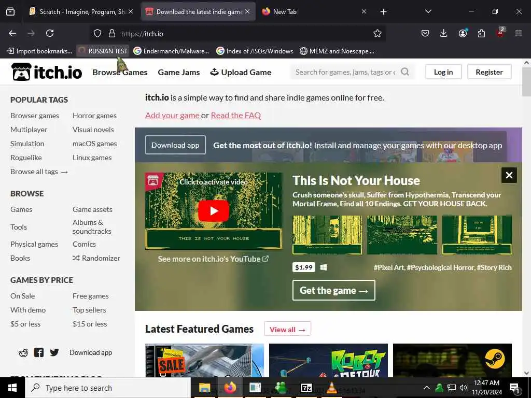The height and width of the screenshot is (398, 531).
Task: Open the Horror games tag
Action: [94, 116]
